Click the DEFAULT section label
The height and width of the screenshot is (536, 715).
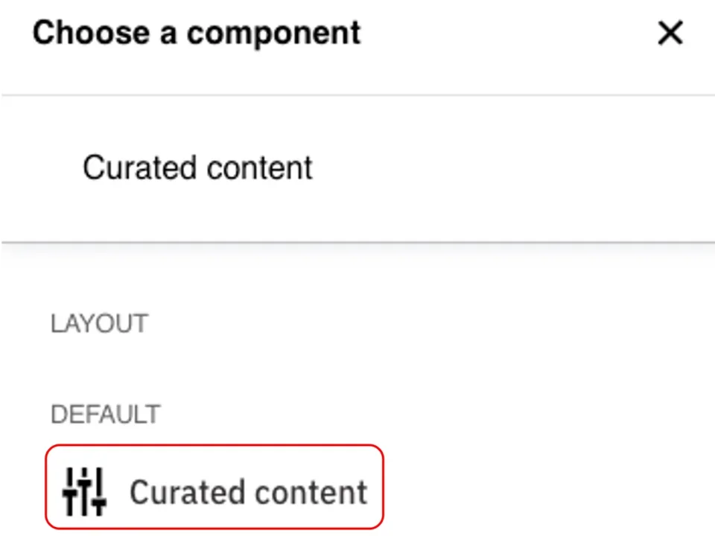click(105, 414)
